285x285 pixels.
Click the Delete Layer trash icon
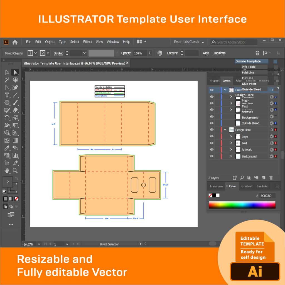271,178
